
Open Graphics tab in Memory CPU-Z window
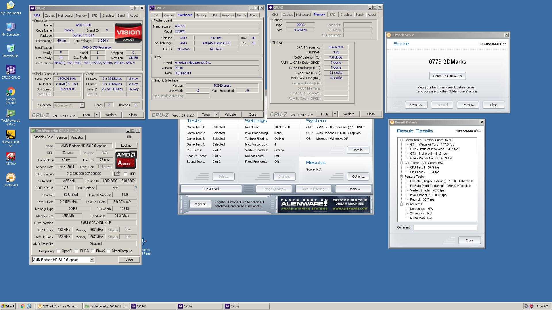[x=346, y=15]
